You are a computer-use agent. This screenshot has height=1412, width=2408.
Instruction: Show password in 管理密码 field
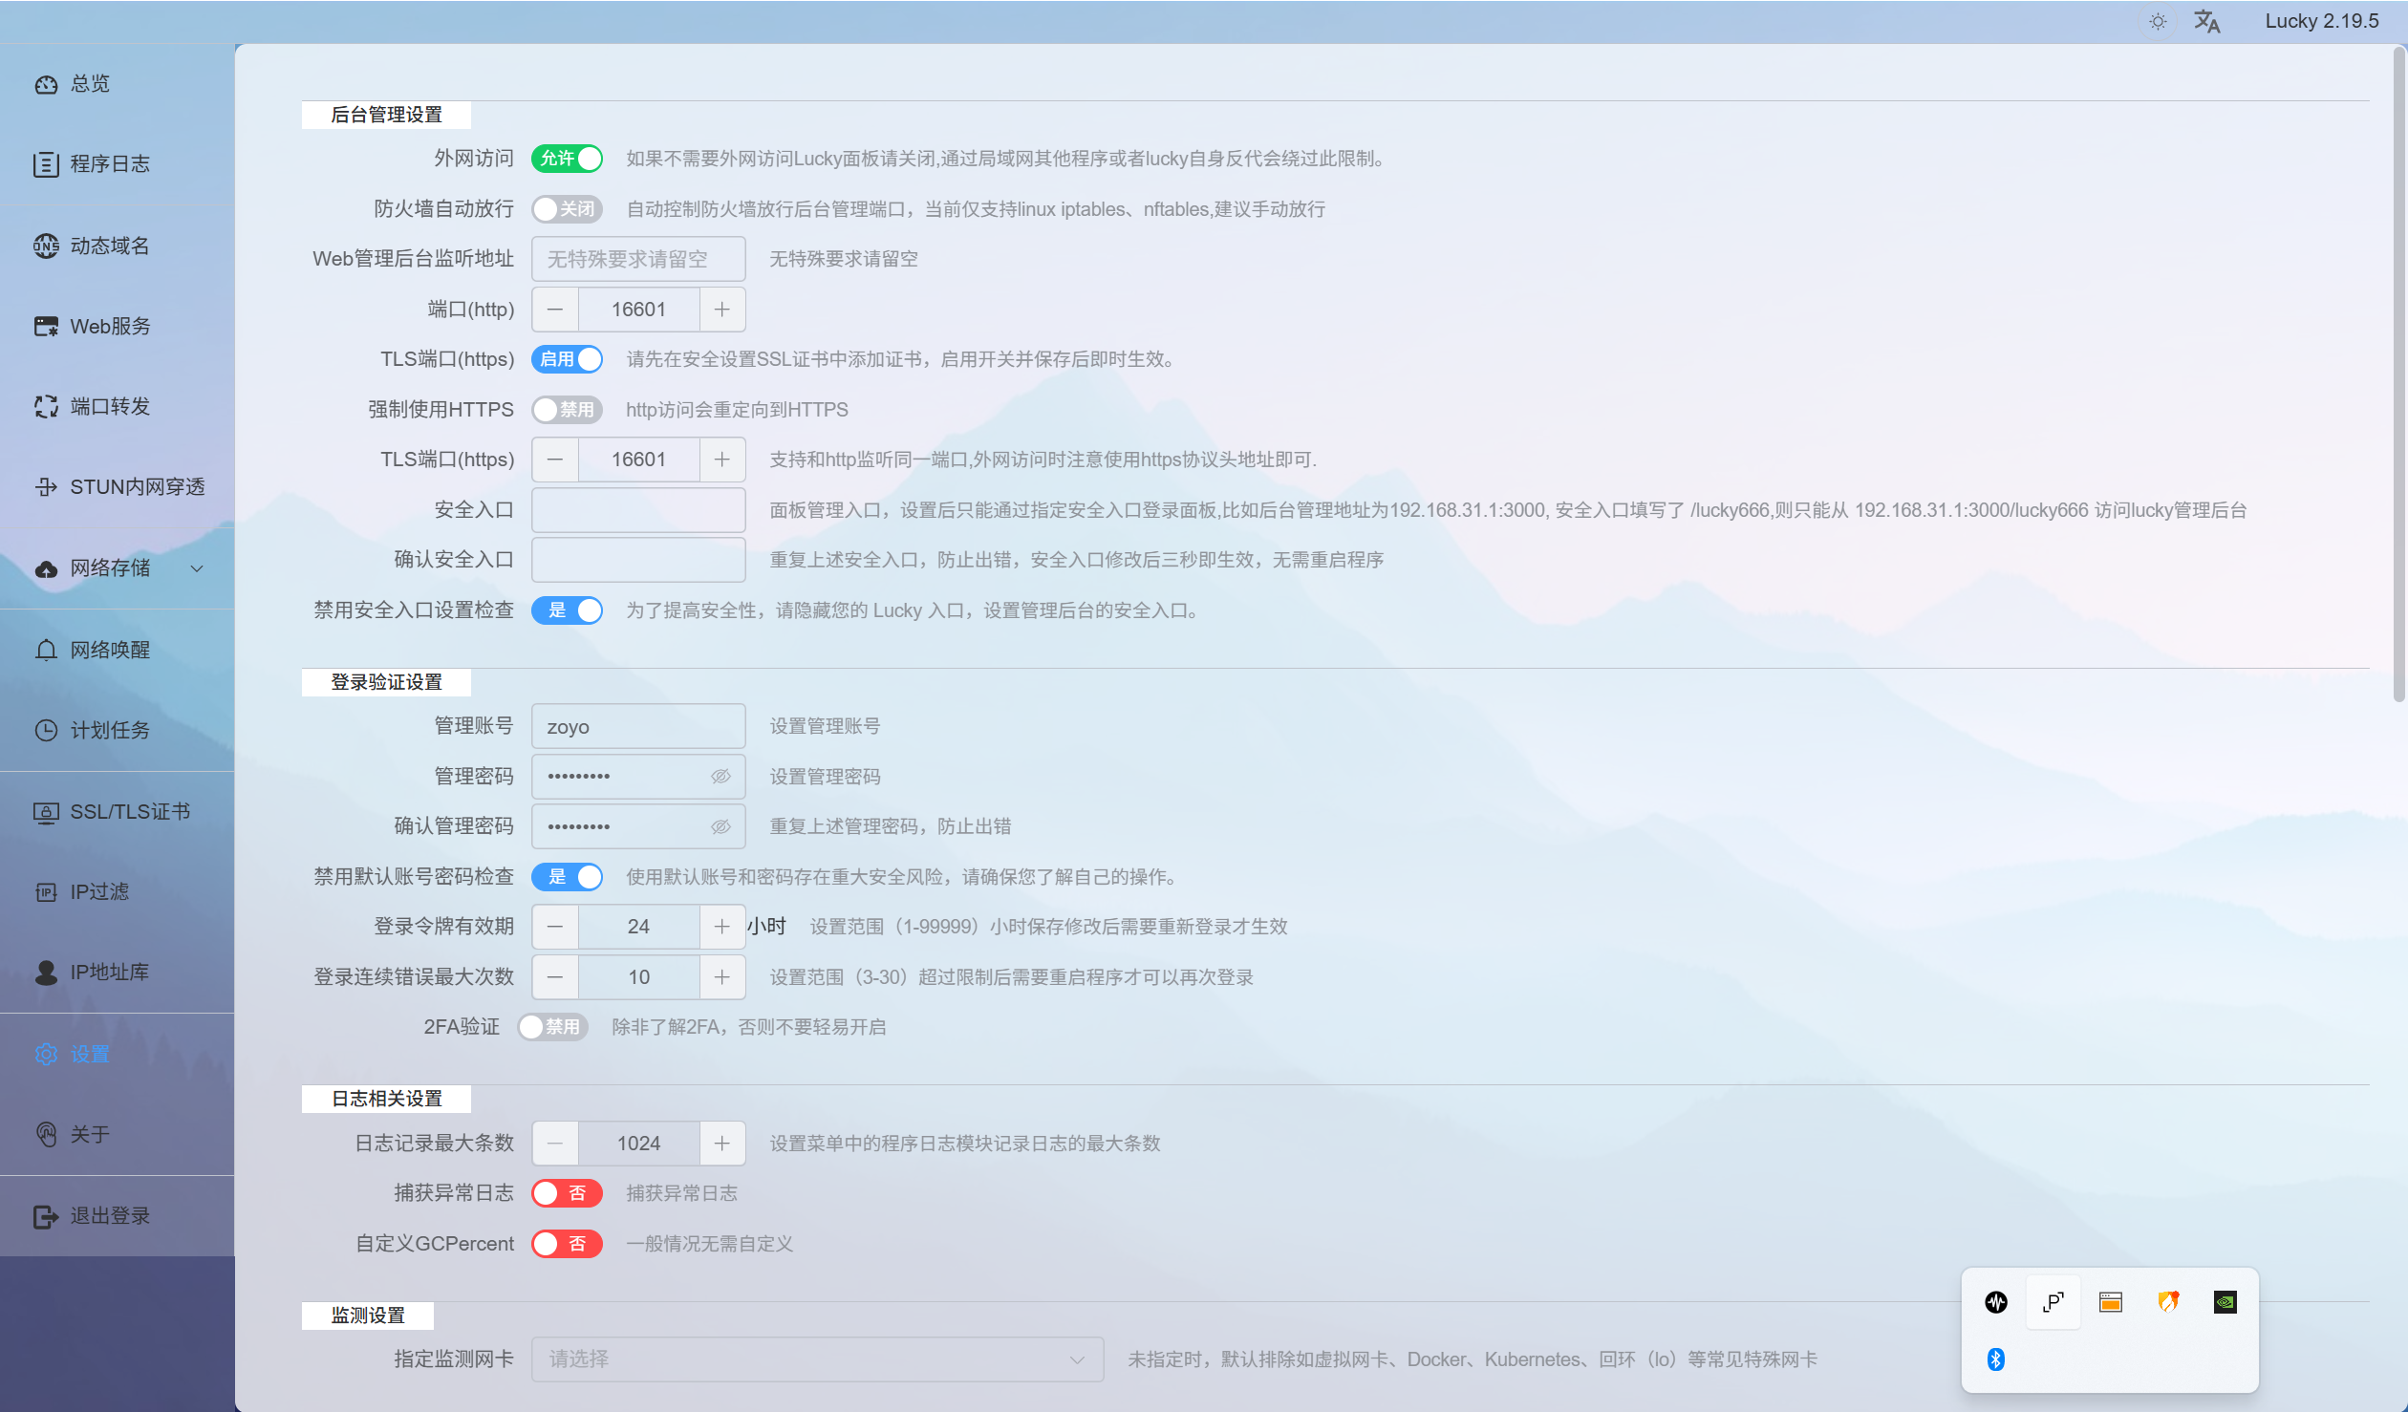pos(720,777)
